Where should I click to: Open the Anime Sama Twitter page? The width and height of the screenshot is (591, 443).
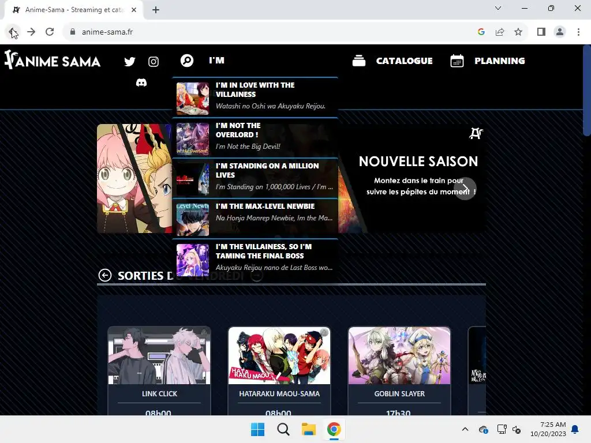click(x=130, y=61)
